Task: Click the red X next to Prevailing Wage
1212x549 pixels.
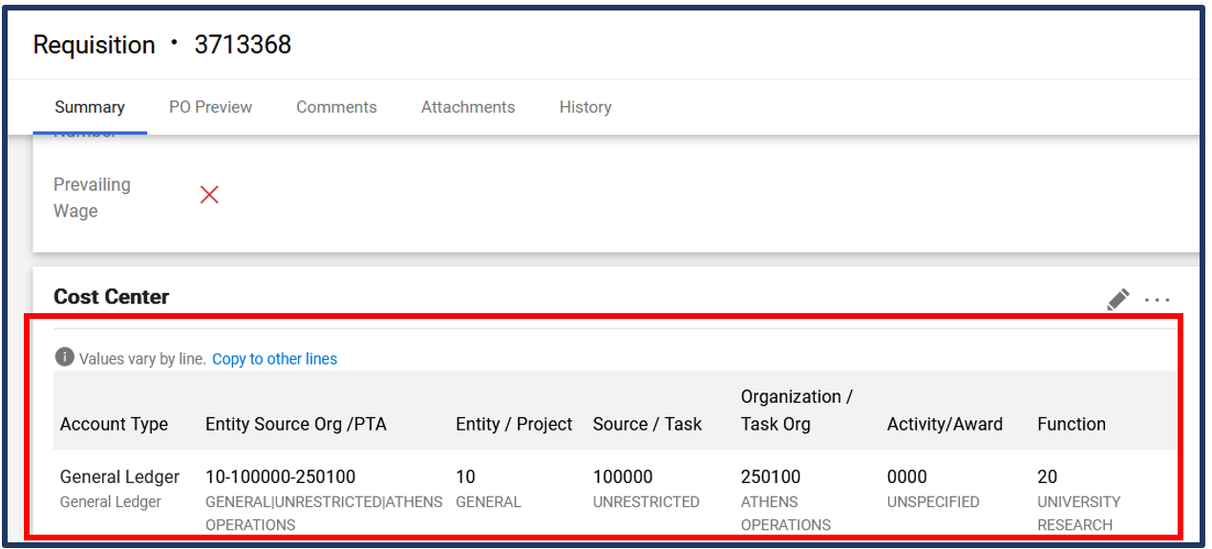Action: click(209, 195)
